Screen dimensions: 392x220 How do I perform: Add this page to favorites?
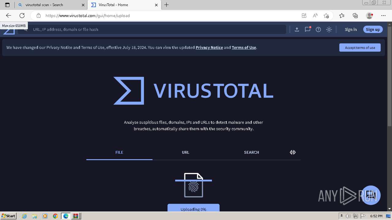pyautogui.click(x=326, y=16)
